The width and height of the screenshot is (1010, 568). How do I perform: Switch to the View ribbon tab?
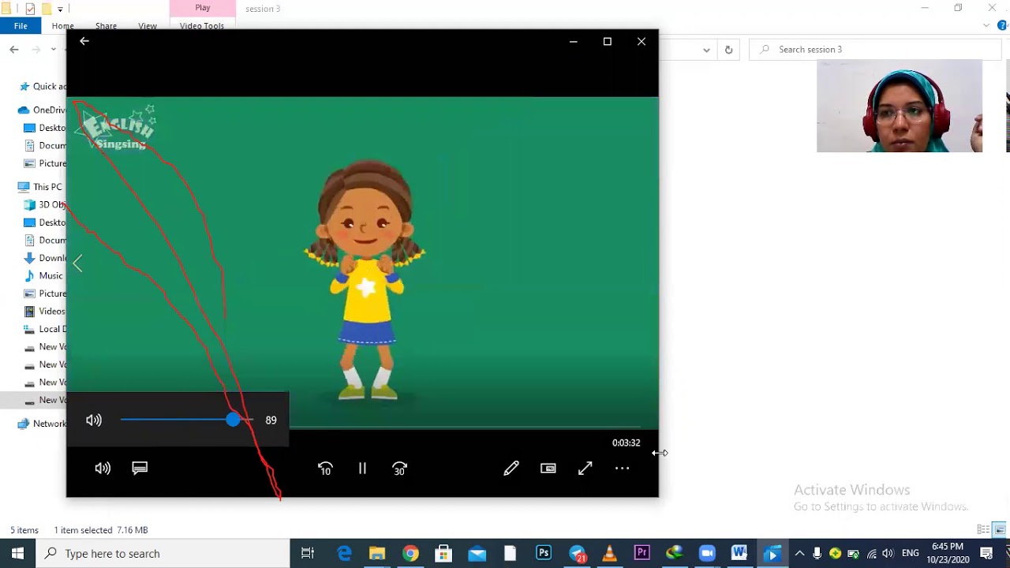tap(148, 26)
